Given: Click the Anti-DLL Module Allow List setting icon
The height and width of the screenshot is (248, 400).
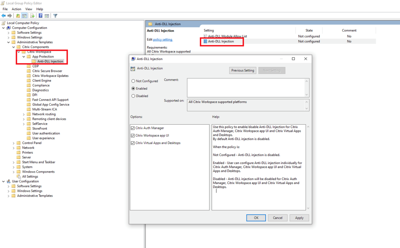Looking at the screenshot, I should click(x=205, y=36).
